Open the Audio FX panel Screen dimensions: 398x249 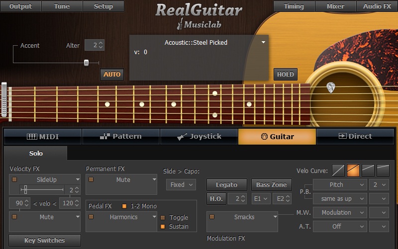(377, 6)
